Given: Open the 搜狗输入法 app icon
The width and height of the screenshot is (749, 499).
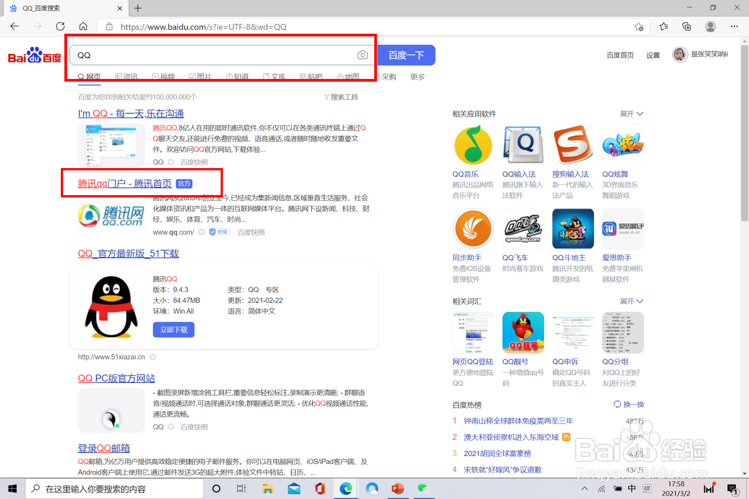Looking at the screenshot, I should (573, 145).
